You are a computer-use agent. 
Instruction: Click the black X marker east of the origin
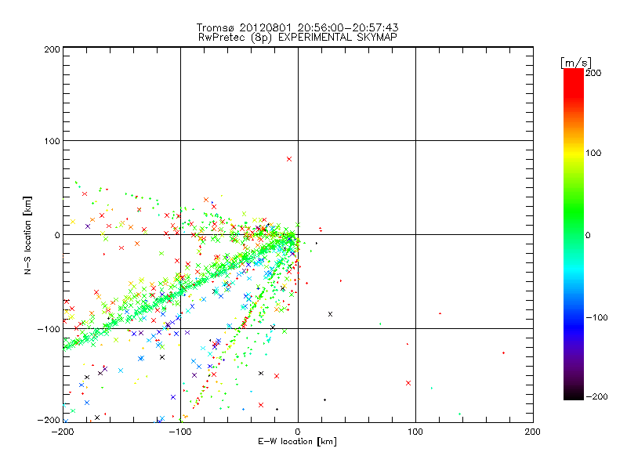pos(330,314)
